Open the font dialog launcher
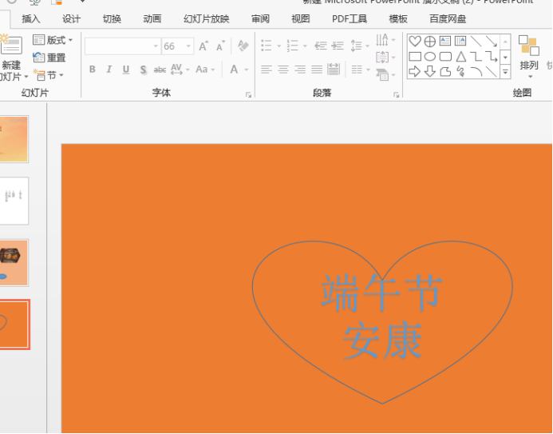This screenshot has height=434, width=553. point(248,94)
